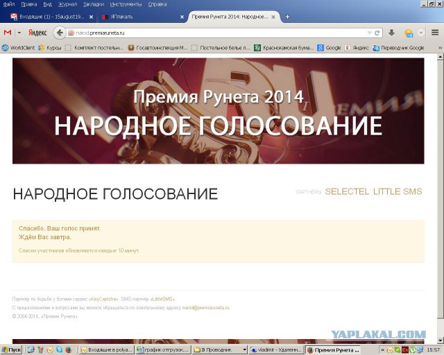Close the Входящие Gmail tab
The width and height of the screenshot is (444, 355).
click(x=91, y=17)
